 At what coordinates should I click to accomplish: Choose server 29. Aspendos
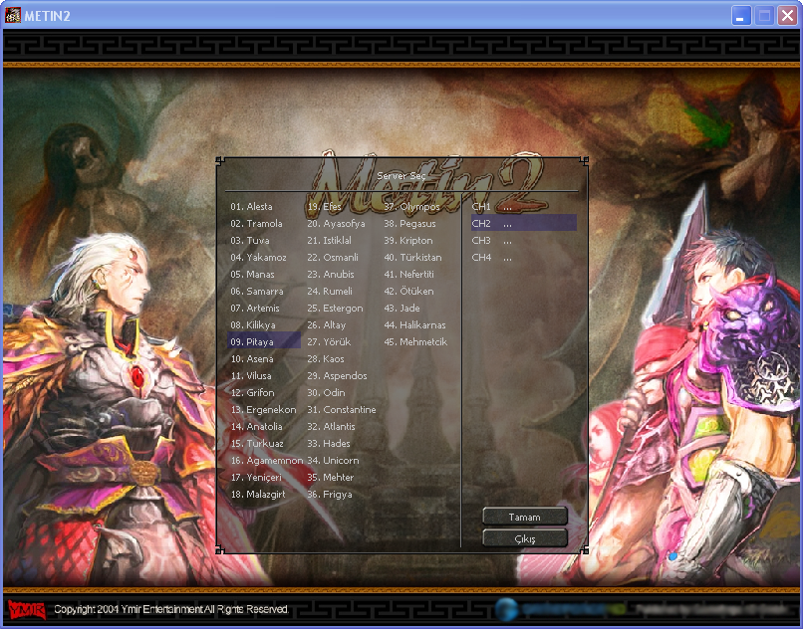(x=337, y=375)
